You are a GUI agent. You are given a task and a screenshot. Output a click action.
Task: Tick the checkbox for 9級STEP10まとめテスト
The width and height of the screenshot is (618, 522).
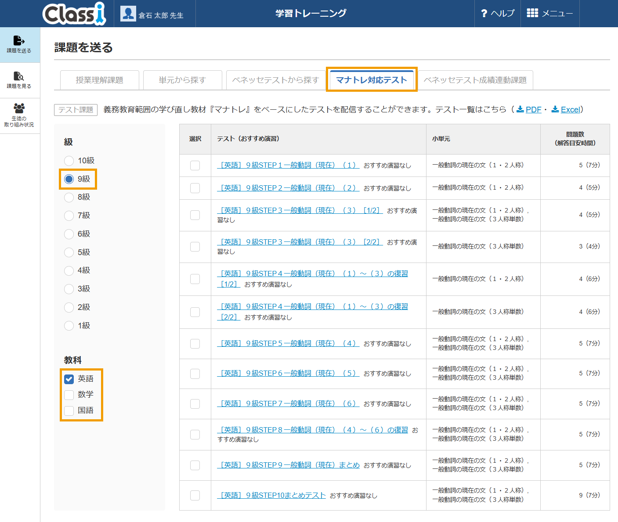tap(195, 495)
